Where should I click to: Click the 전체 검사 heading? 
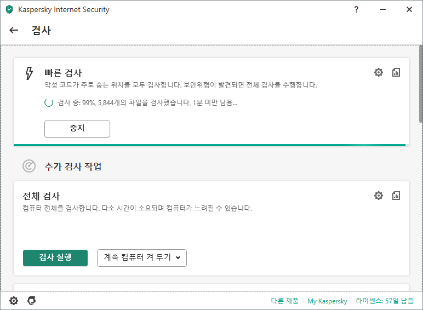click(41, 196)
